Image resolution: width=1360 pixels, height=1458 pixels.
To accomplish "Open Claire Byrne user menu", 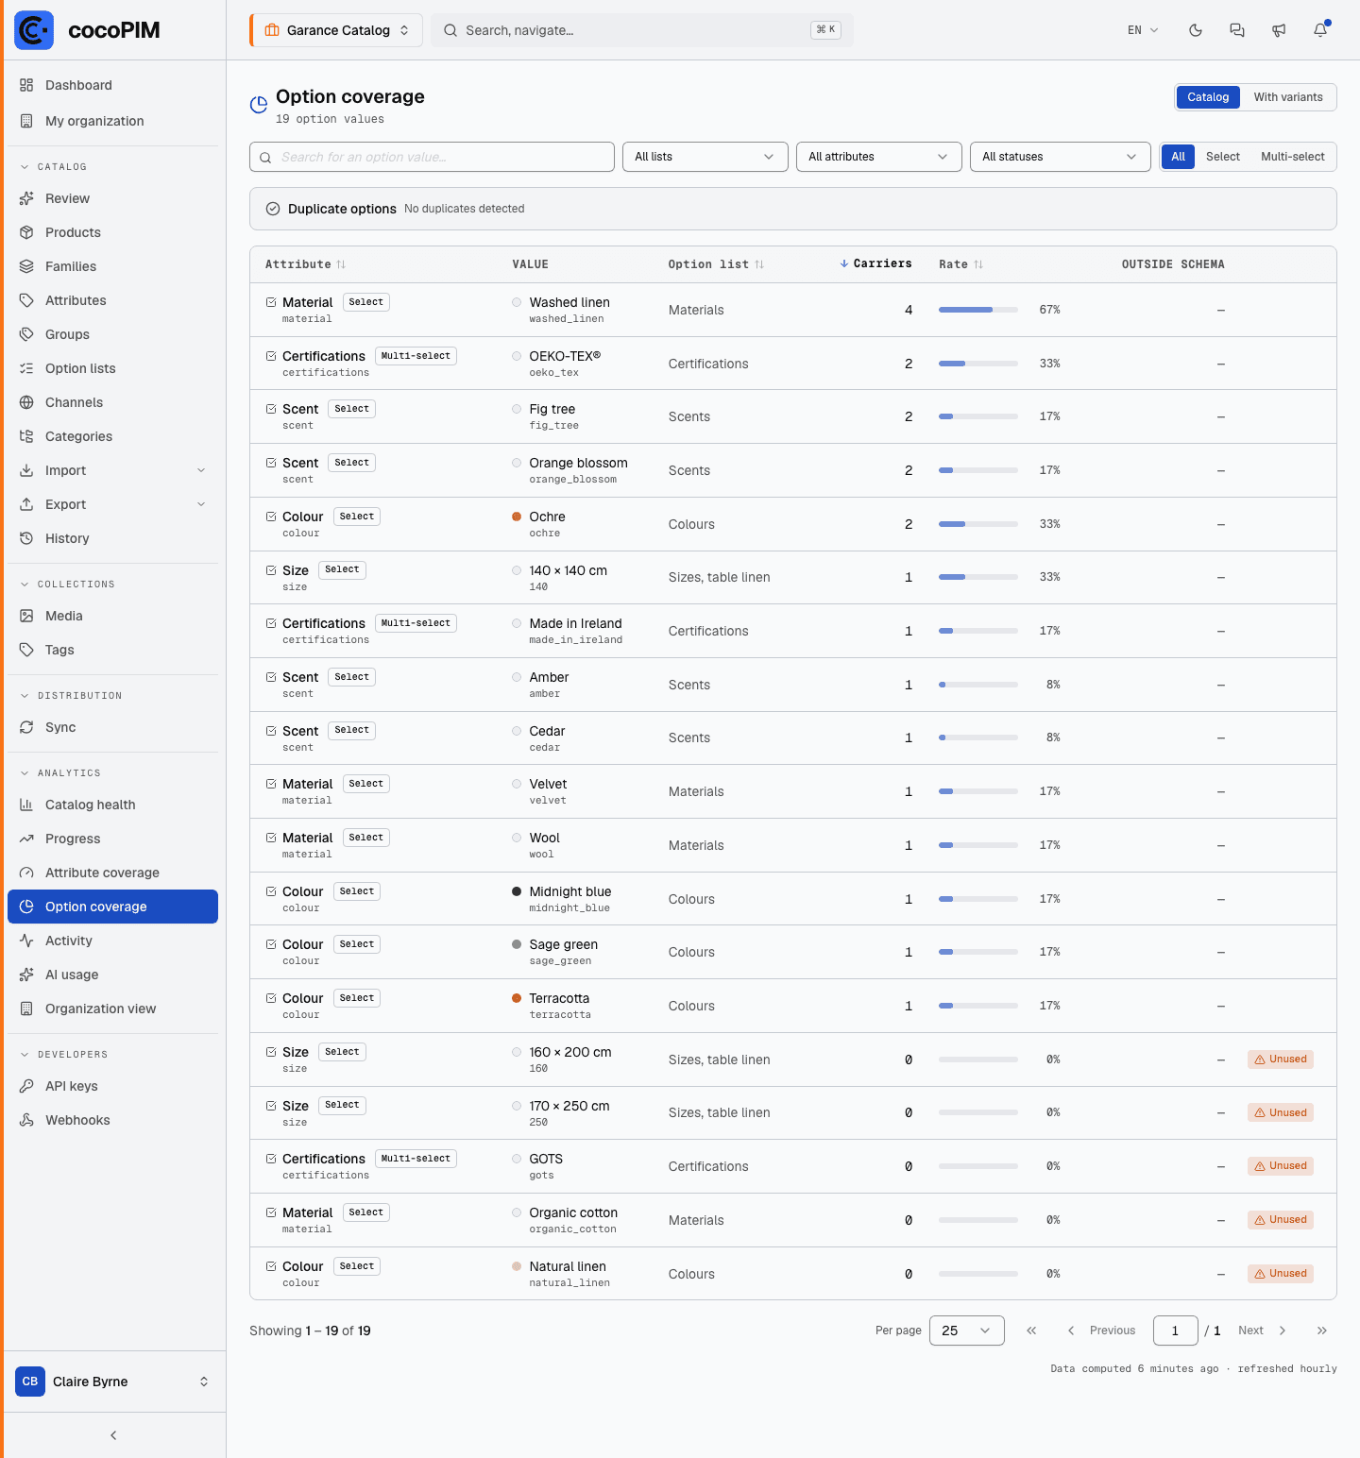I will [113, 1382].
